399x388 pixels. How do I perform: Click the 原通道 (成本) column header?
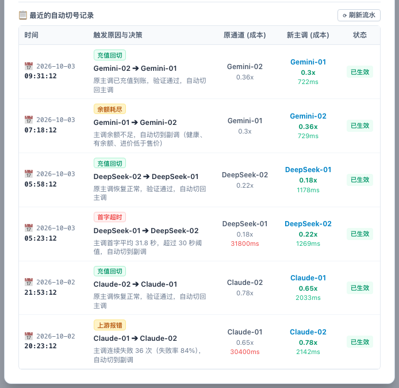[245, 35]
